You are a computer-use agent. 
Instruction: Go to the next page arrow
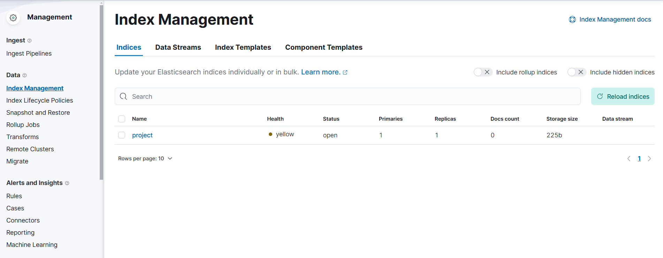pos(649,159)
